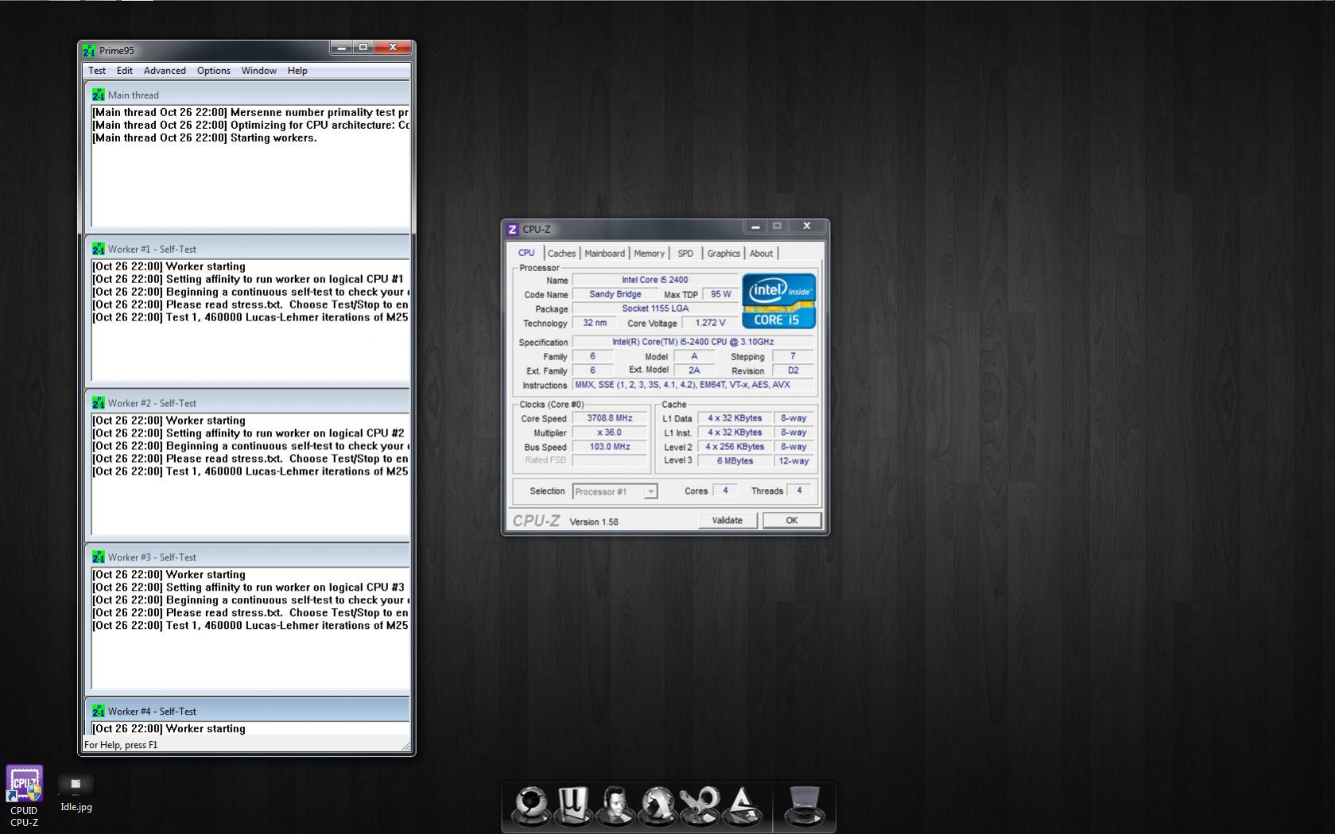Launch the cracked sphere browser icon in the dock
Viewport: 1335px width, 834px height.
coord(530,805)
